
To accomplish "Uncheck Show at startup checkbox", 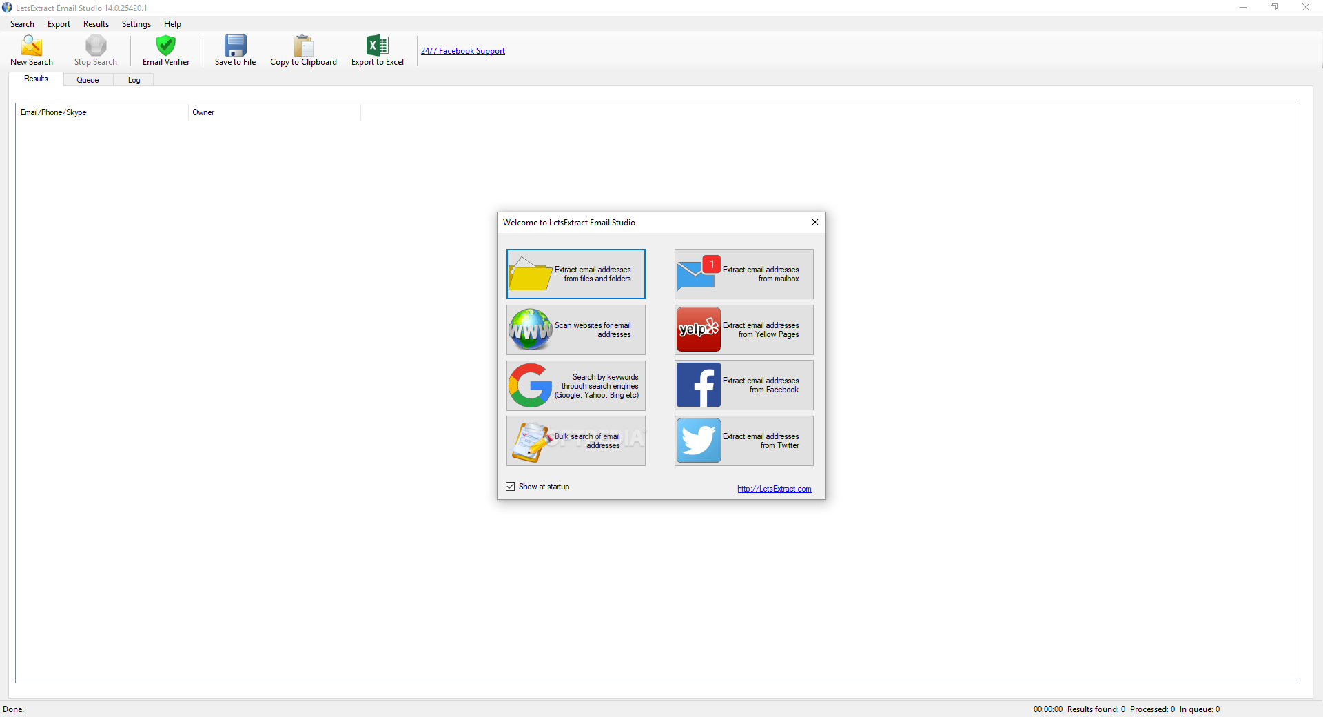I will tap(511, 487).
